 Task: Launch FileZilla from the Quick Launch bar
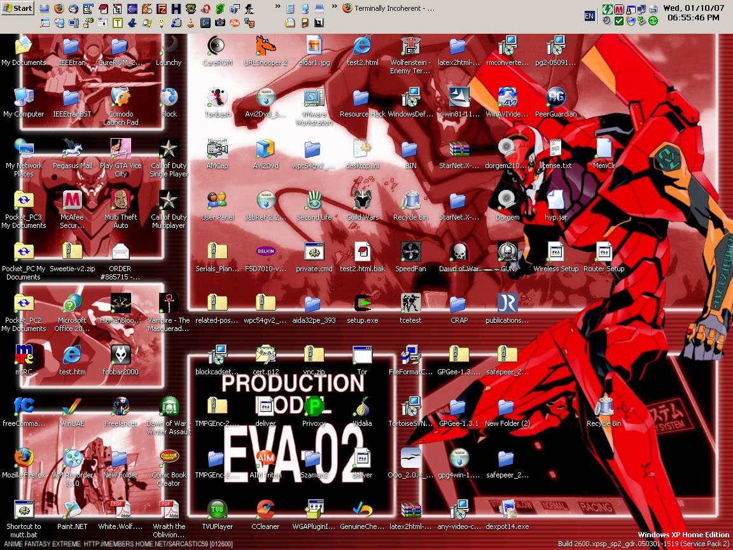pyautogui.click(x=162, y=9)
